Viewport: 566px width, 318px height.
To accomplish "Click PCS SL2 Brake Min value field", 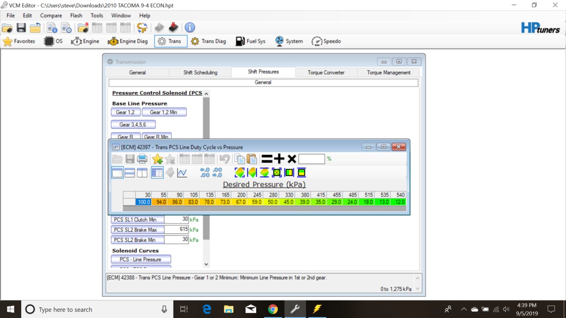I will [176, 239].
